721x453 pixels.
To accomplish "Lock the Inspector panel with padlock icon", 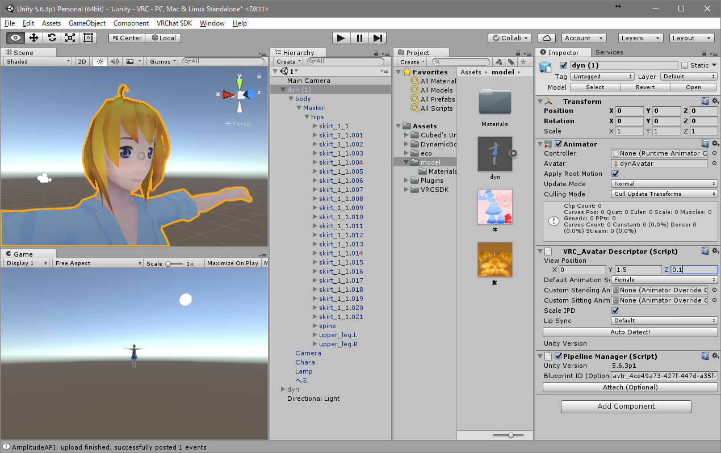I will coord(703,53).
